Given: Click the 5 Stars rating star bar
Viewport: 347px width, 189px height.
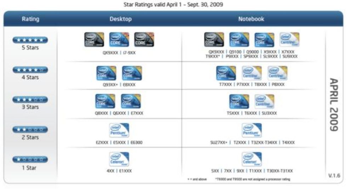Looking at the screenshot, I should (x=30, y=40).
